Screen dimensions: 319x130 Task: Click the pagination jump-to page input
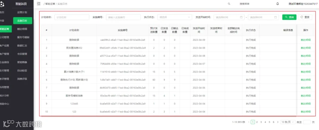pos(307,122)
